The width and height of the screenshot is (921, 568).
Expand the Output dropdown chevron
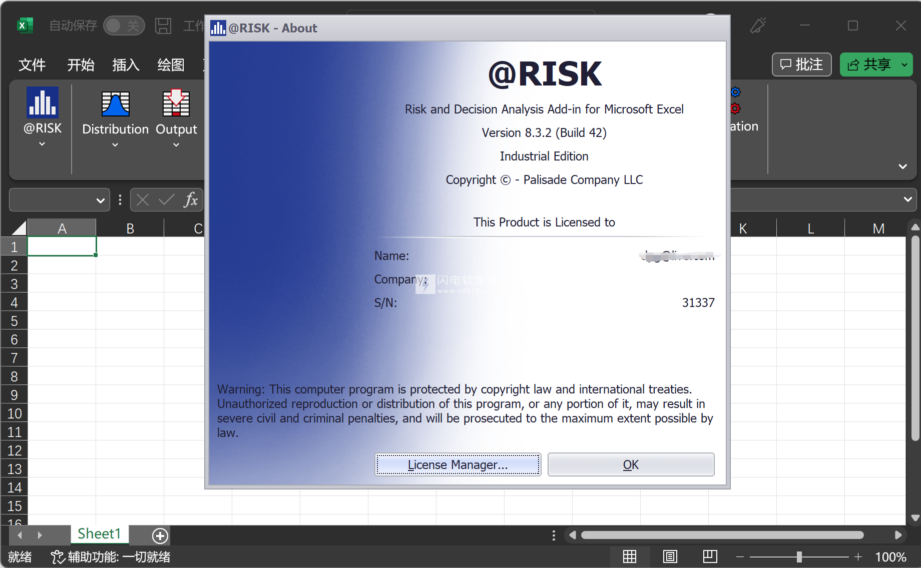click(x=176, y=145)
